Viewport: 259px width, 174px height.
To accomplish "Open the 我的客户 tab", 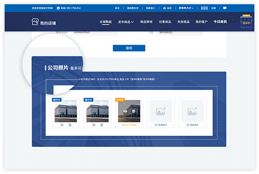I will pyautogui.click(x=201, y=22).
